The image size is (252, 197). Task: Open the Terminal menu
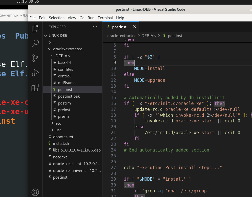[x=105, y=18]
